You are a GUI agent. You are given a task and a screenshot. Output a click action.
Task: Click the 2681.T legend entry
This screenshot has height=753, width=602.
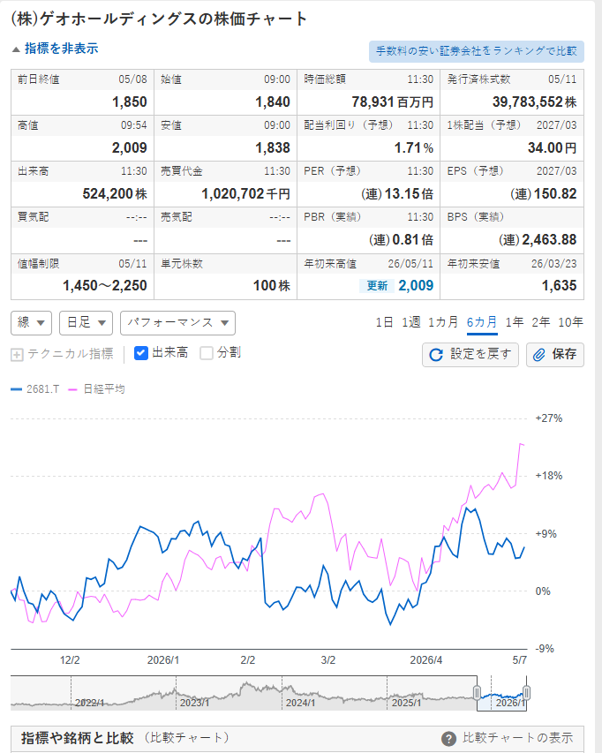(35, 389)
